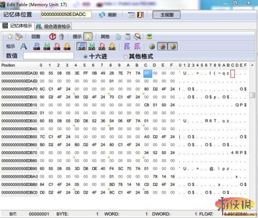
Task: Click the 01 byte in row 50EDB20
Action: (42, 113)
